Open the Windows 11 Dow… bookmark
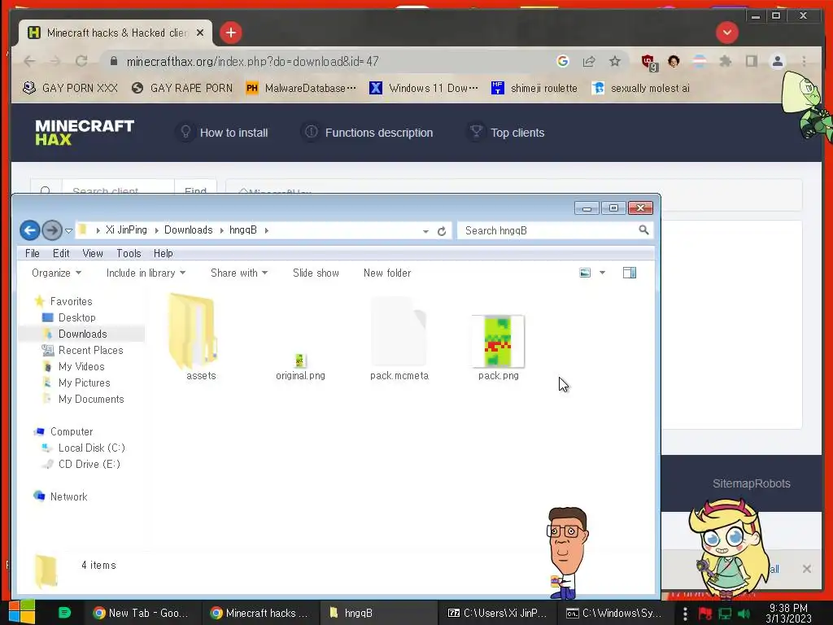 tap(423, 88)
